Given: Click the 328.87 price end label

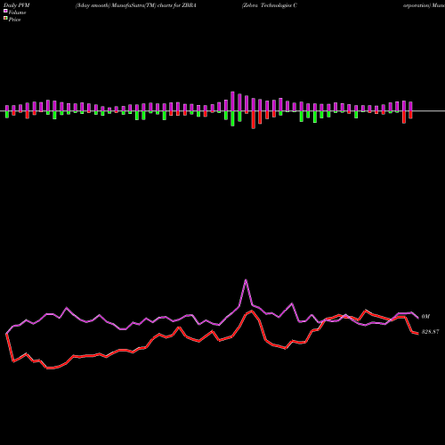Looking at the screenshot, I should 430,332.
